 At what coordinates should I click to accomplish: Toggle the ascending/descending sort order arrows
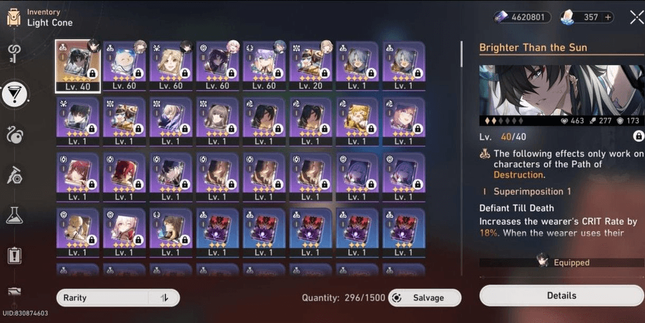pyautogui.click(x=164, y=297)
